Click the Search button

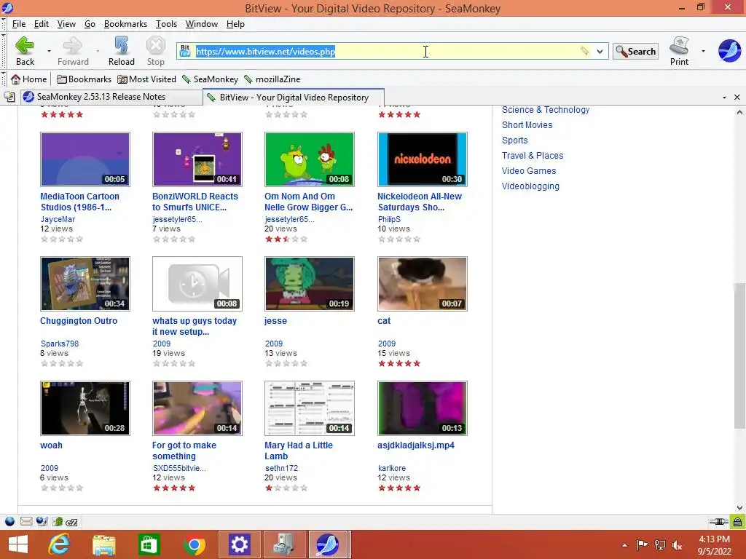(x=635, y=52)
